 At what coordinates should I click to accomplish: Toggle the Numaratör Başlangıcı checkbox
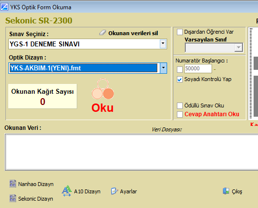point(180,69)
